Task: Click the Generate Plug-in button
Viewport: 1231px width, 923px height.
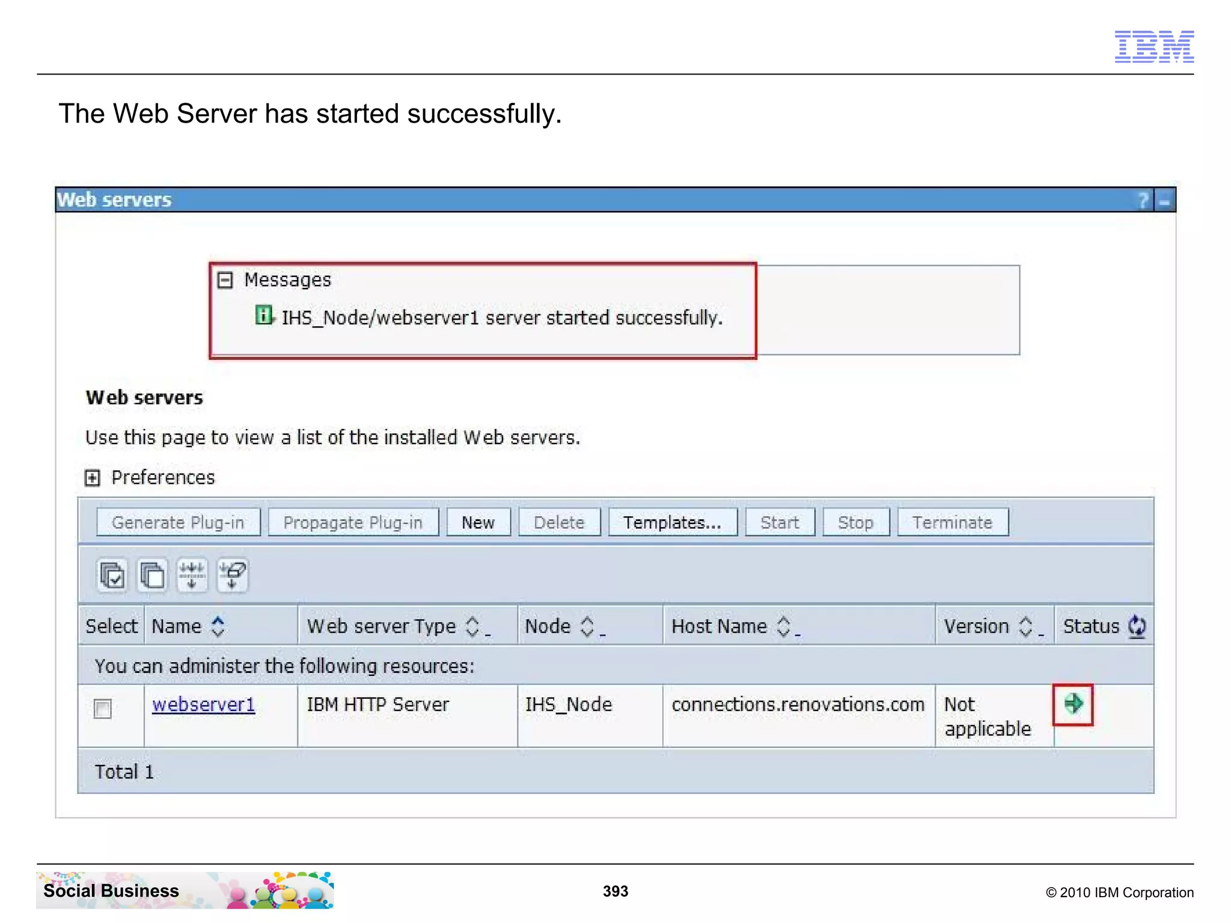Action: pyautogui.click(x=179, y=522)
